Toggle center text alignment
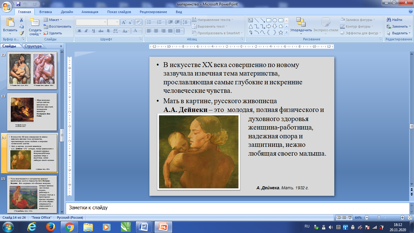Viewport: 414px width, 233px height. [x=156, y=31]
